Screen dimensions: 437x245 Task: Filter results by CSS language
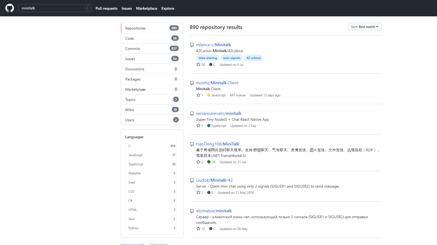(x=152, y=191)
